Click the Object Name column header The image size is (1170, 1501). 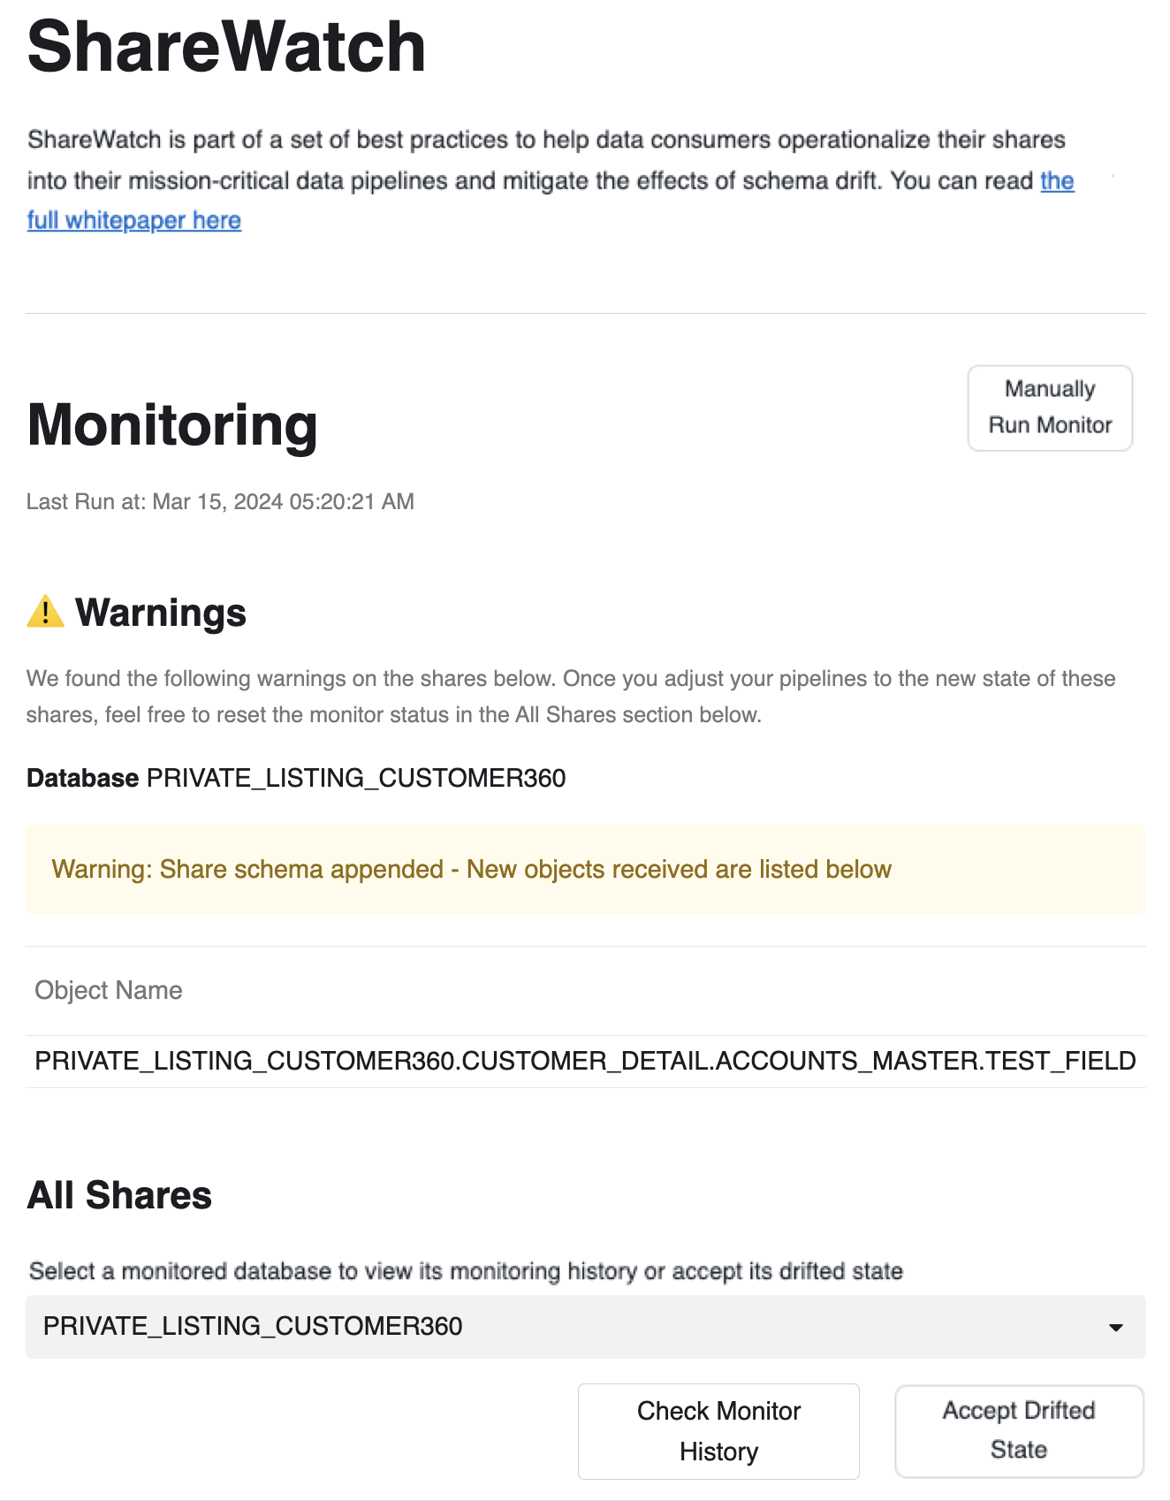pos(109,990)
